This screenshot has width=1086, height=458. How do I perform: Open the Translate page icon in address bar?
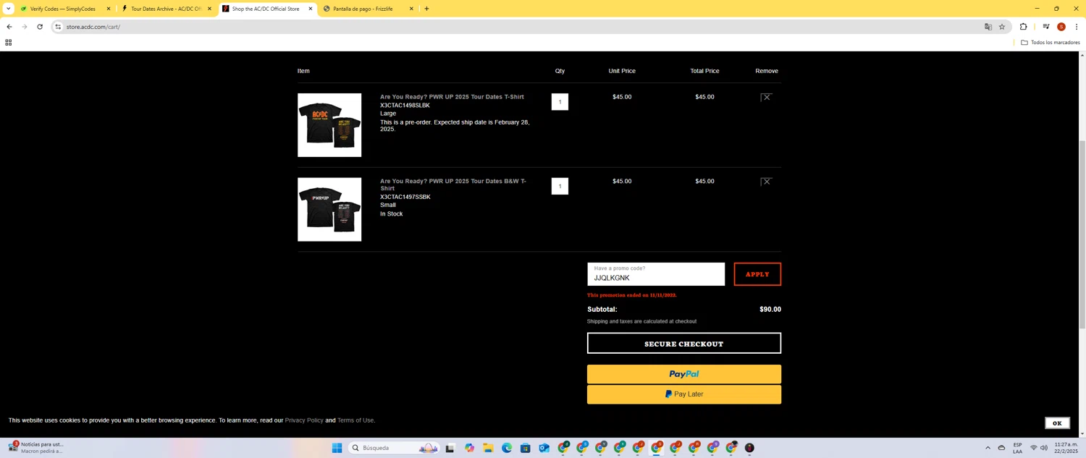coord(988,27)
